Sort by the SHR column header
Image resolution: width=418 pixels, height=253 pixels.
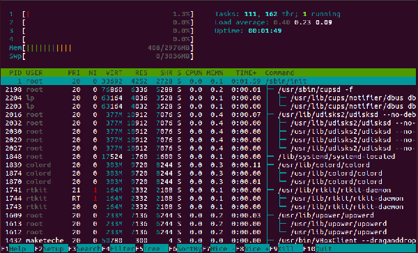pyautogui.click(x=166, y=72)
